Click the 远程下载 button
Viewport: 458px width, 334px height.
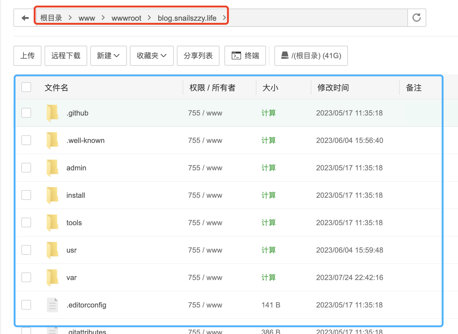(x=66, y=56)
